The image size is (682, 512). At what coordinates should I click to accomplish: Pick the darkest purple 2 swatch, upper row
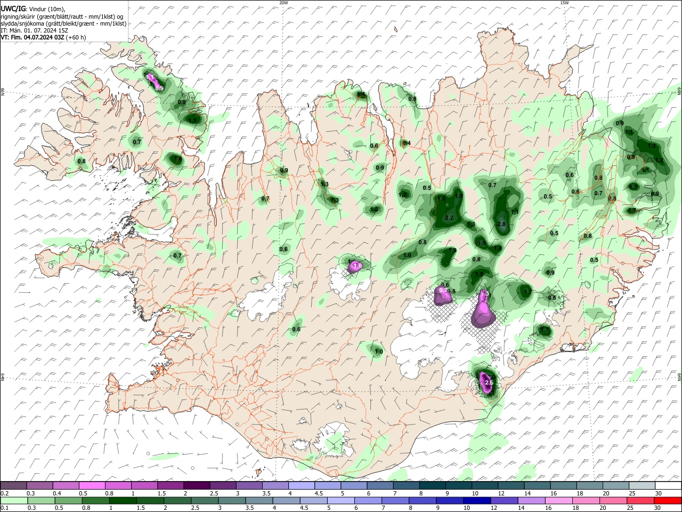pos(197,485)
